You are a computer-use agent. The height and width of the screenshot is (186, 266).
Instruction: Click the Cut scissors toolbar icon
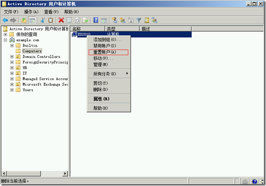coord(43,21)
